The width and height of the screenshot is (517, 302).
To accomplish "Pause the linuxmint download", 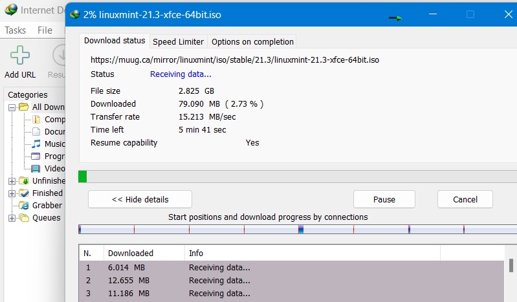I will 384,199.
